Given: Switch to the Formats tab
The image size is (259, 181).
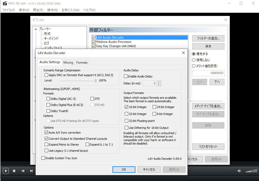Looking at the screenshot, I should [x=82, y=63].
